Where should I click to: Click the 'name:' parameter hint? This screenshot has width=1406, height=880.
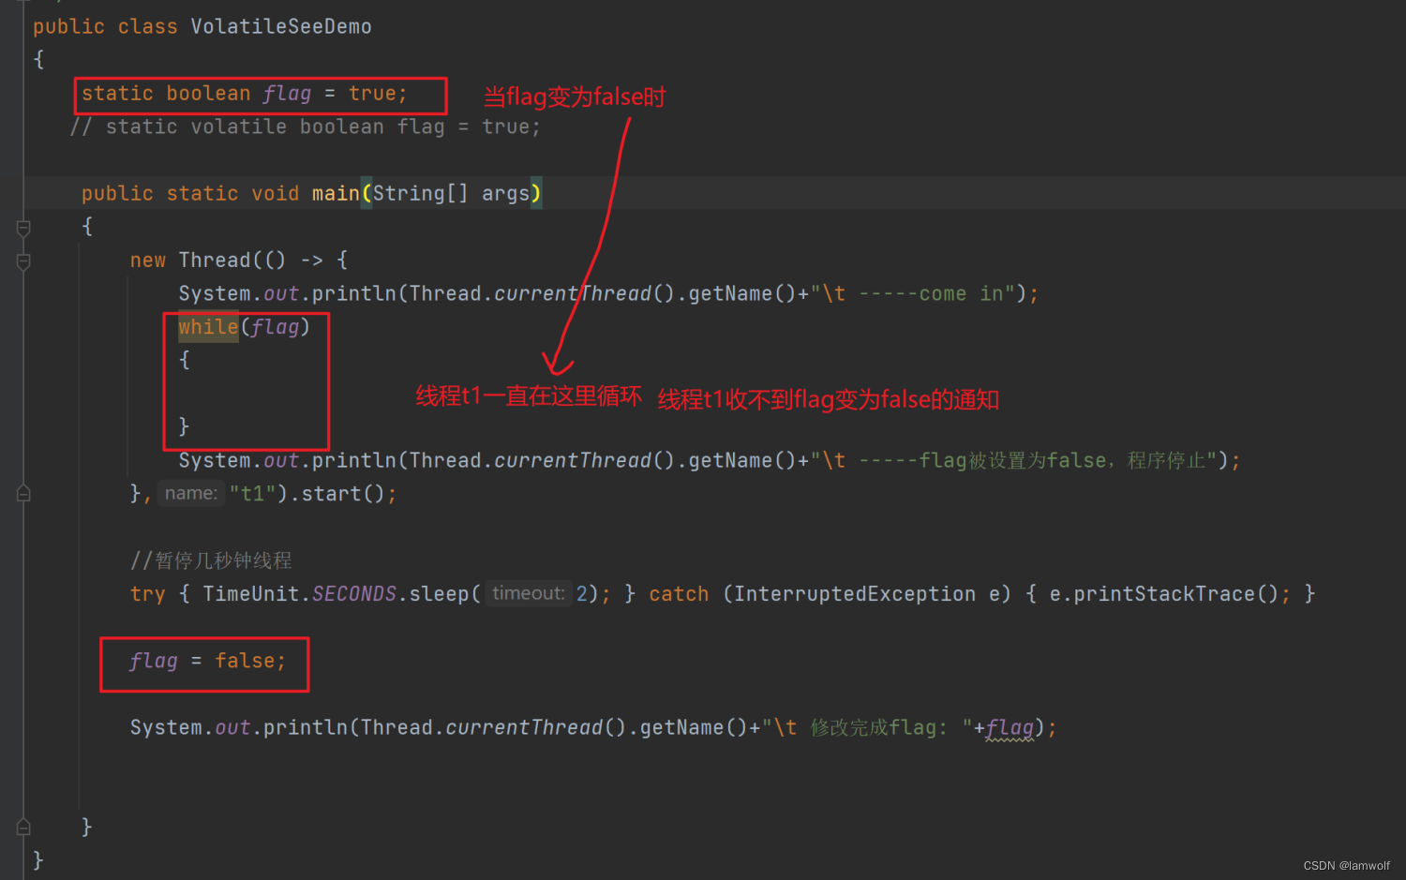191,493
